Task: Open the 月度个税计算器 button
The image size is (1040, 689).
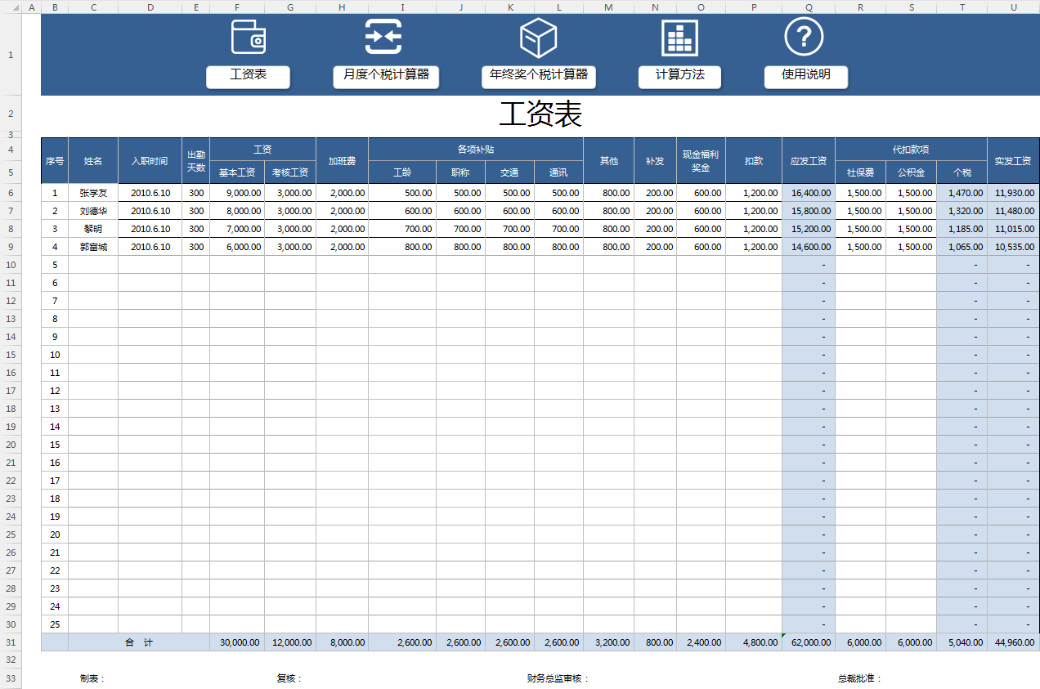Action: pyautogui.click(x=386, y=76)
